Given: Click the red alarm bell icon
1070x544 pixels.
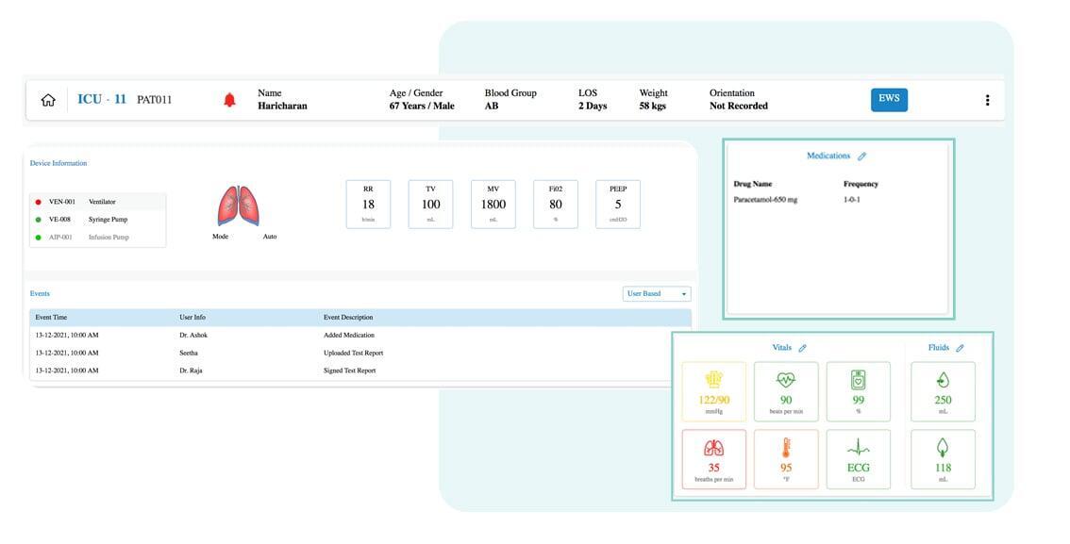Looking at the screenshot, I should coord(229,100).
